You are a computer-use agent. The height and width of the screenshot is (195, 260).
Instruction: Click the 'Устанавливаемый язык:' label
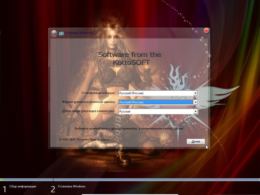(x=98, y=93)
